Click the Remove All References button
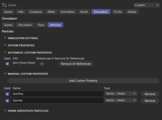Image resolution: width=162 pixels, height=120 pixels. coord(76,64)
